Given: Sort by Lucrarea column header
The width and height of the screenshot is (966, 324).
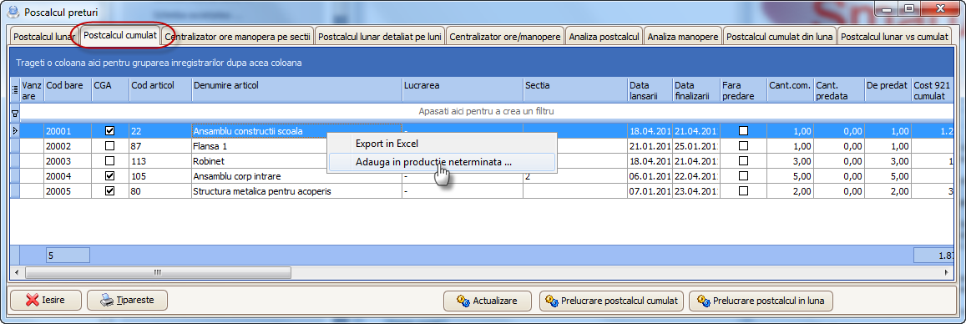Looking at the screenshot, I should pos(462,89).
